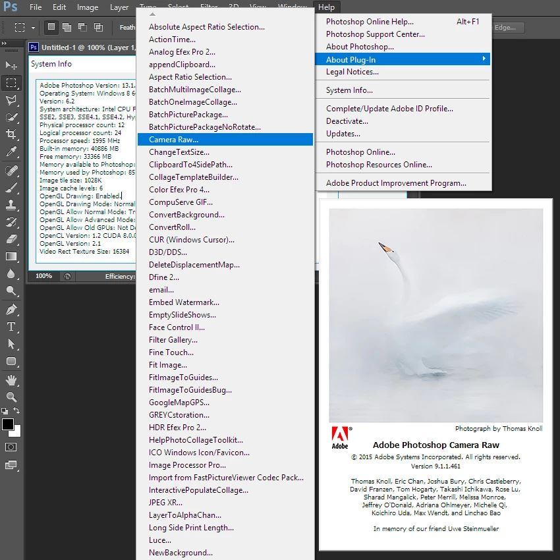Change screen mode from toolbox bottom
560x560 pixels.
[11, 465]
